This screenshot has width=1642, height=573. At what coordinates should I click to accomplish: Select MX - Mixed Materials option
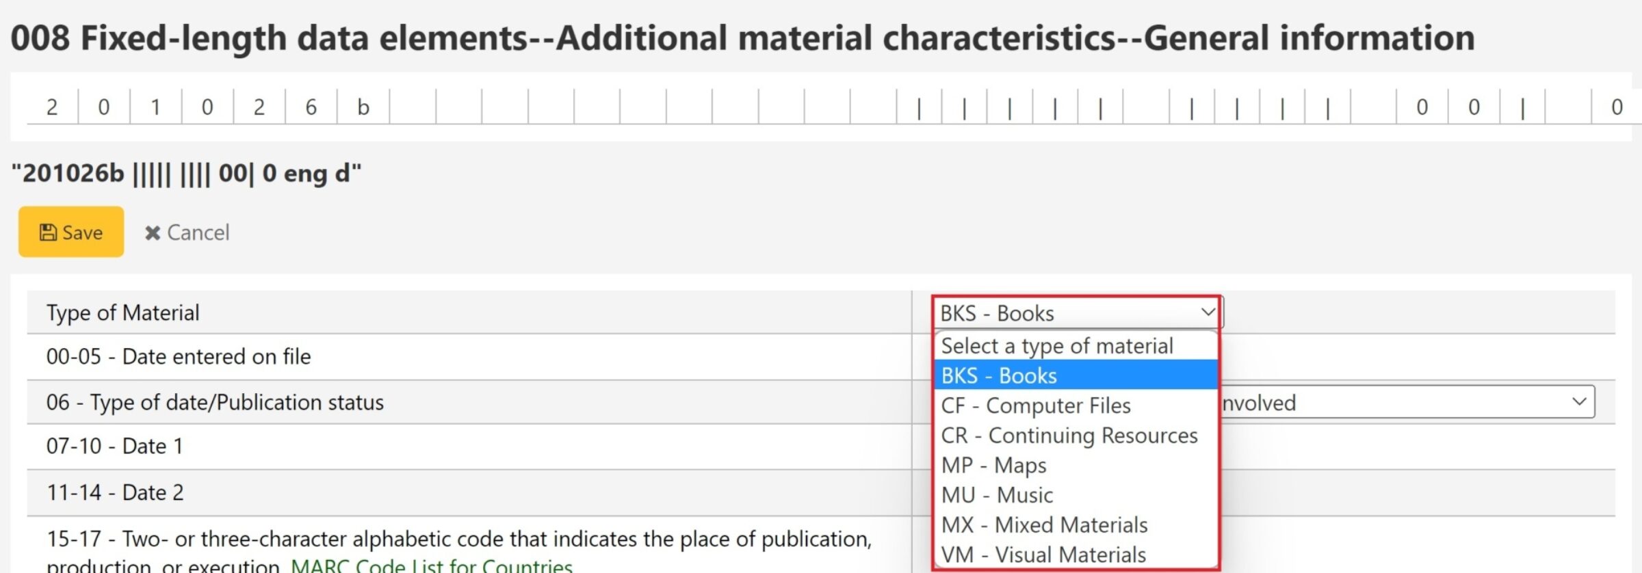click(1044, 524)
